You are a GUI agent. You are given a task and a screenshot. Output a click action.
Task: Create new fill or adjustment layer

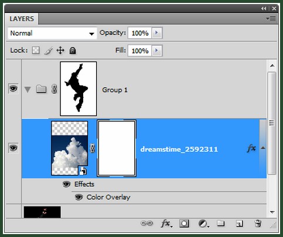click(x=204, y=224)
